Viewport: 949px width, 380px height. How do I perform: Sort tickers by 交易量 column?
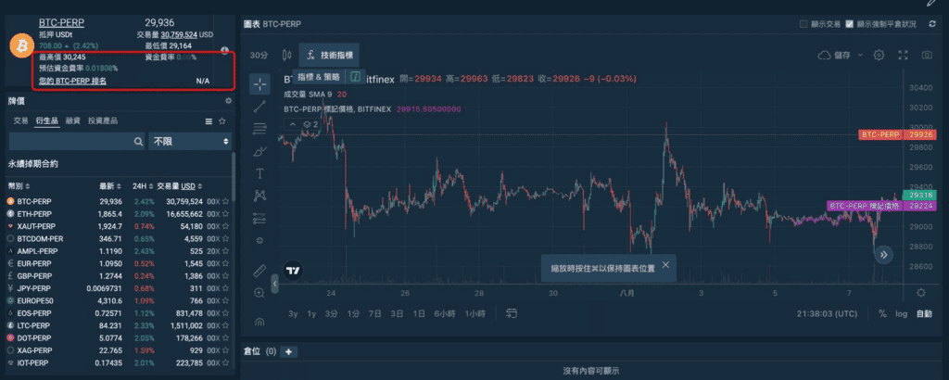point(180,185)
